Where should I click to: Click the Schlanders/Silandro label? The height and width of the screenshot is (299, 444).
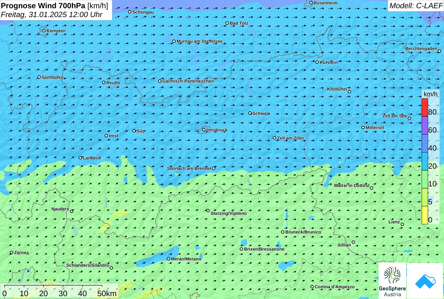(x=88, y=265)
